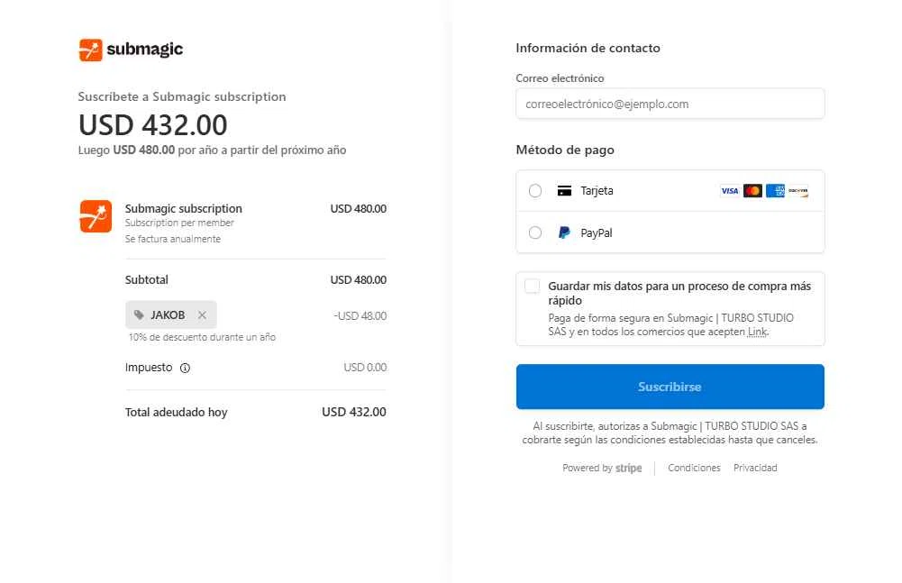Click the PayPal logo icon
The width and height of the screenshot is (902, 583).
tap(564, 232)
